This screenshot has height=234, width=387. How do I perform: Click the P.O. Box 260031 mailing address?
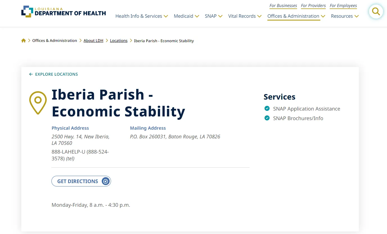click(x=175, y=137)
